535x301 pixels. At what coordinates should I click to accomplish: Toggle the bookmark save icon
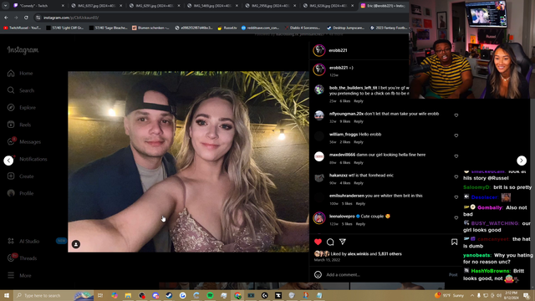coord(454,242)
